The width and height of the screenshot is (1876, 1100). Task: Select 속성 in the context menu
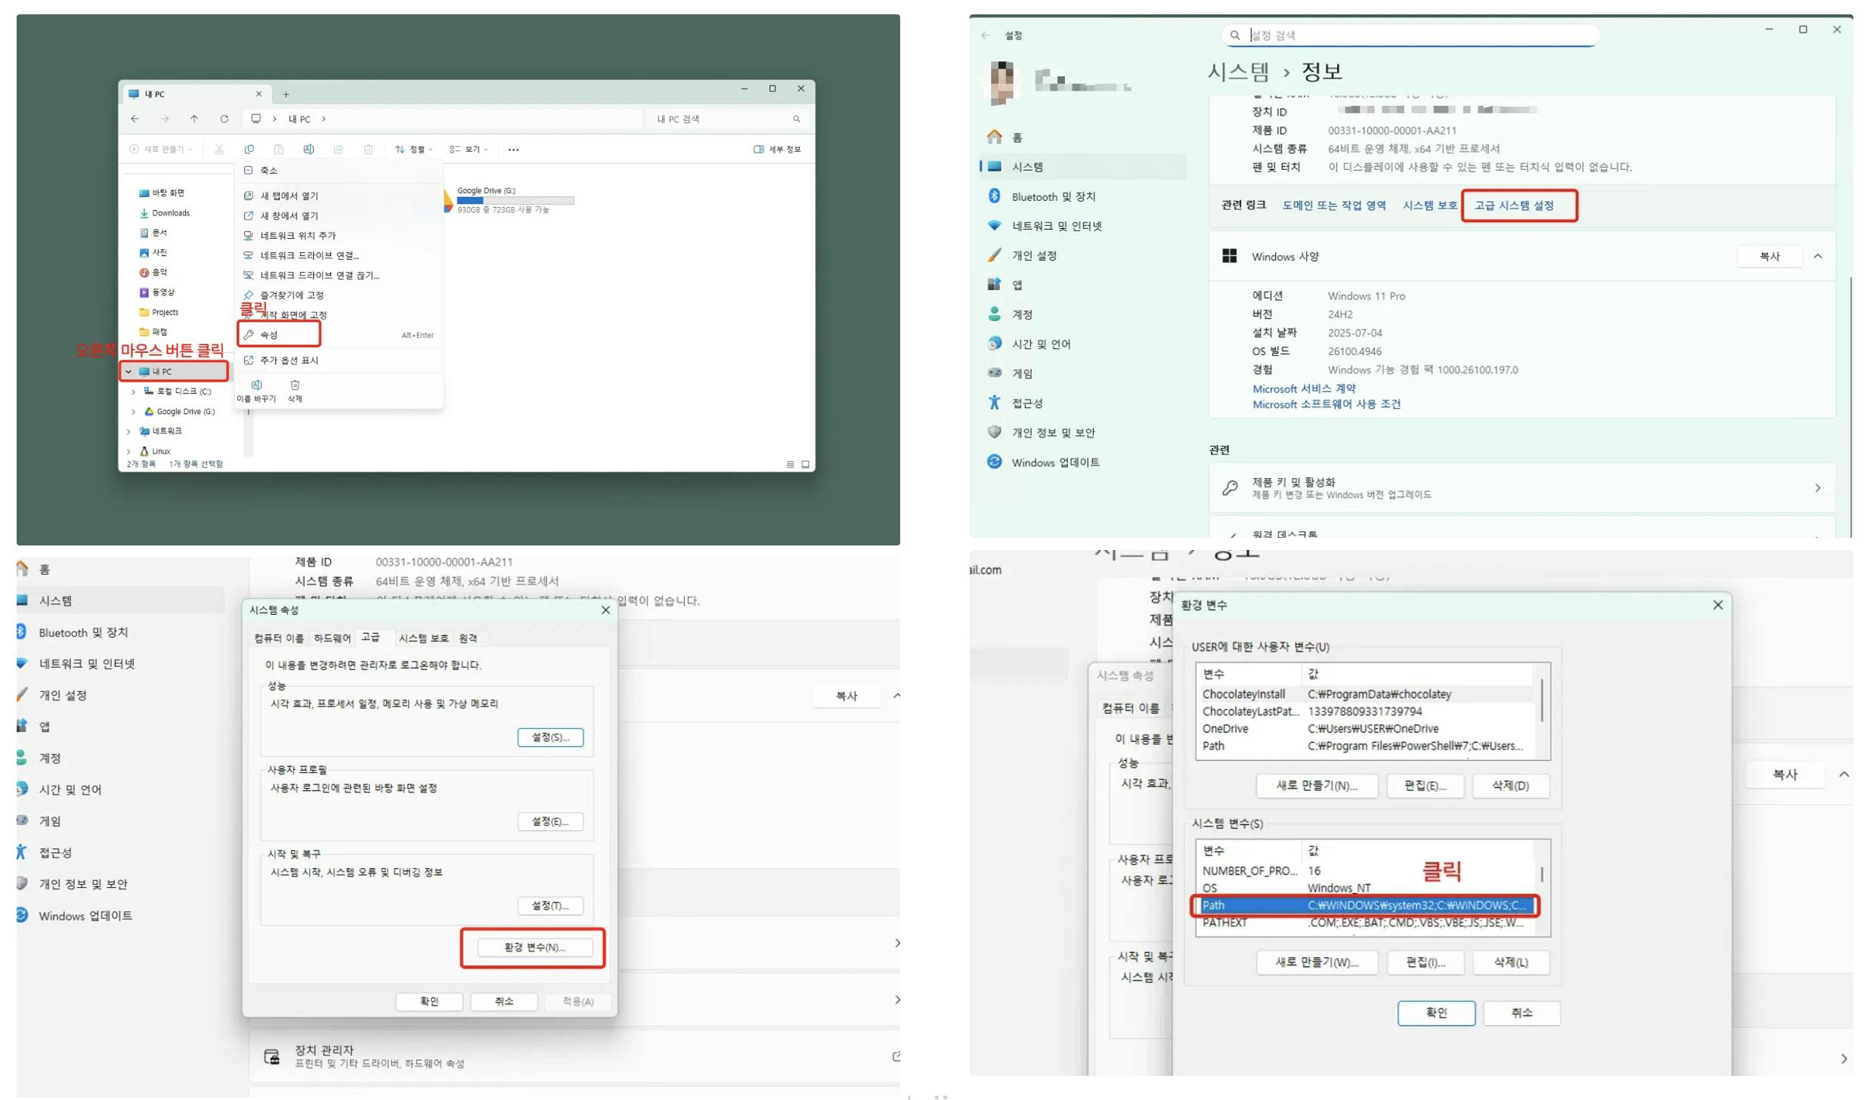[x=270, y=335]
